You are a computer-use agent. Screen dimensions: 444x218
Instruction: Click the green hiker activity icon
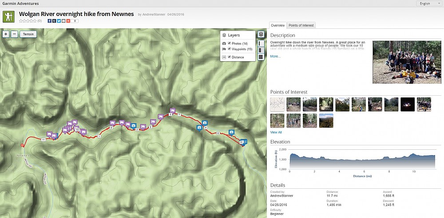(x=8, y=17)
